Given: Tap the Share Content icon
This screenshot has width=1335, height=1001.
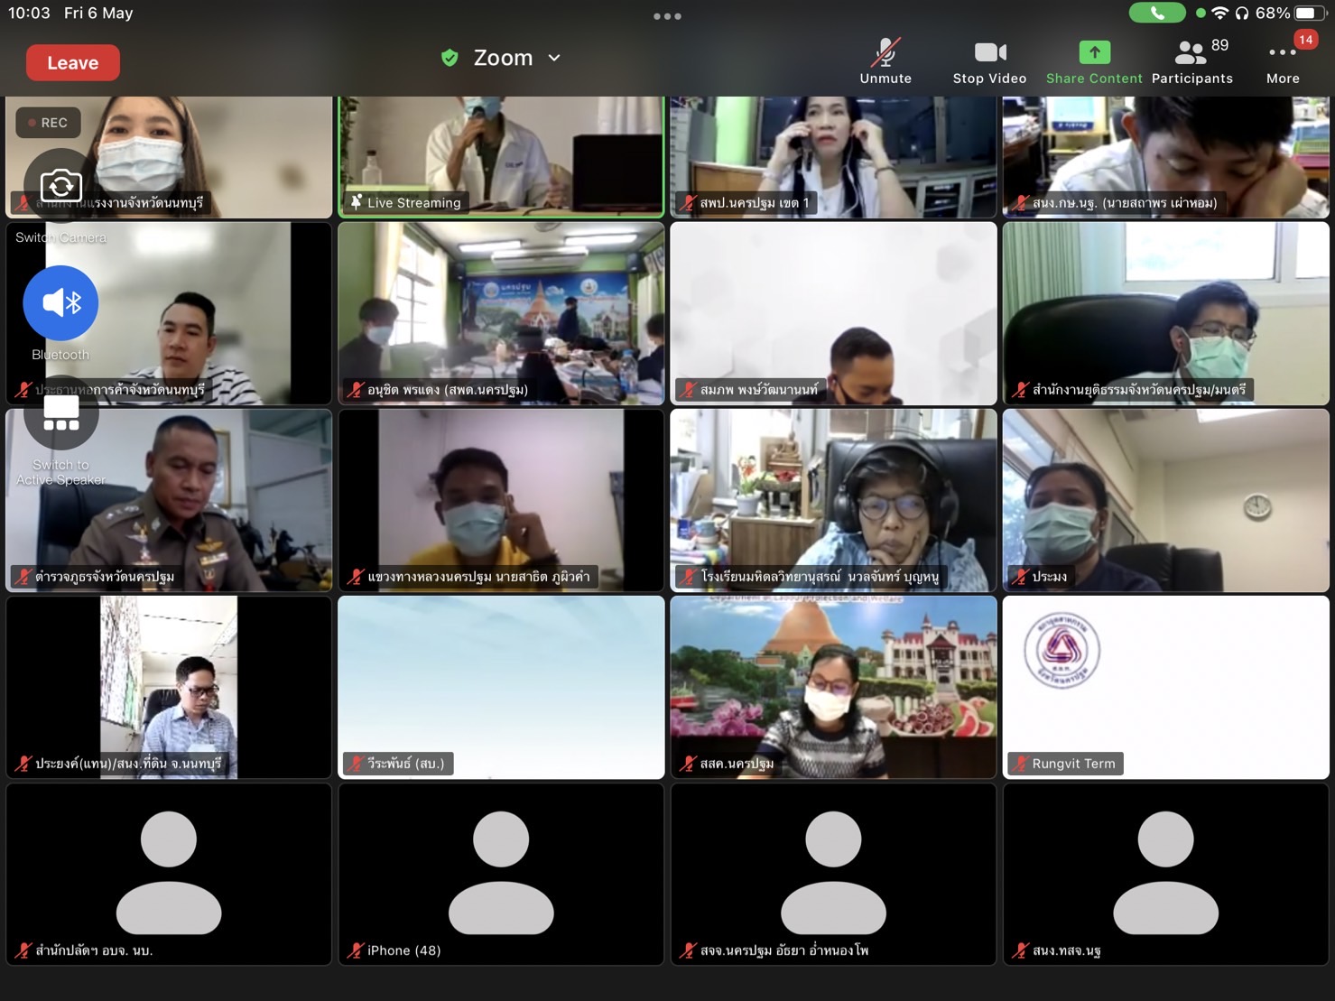Looking at the screenshot, I should pos(1094,52).
